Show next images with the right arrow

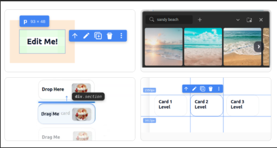tap(258, 47)
